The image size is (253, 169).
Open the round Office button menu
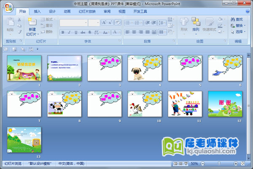click(x=8, y=6)
